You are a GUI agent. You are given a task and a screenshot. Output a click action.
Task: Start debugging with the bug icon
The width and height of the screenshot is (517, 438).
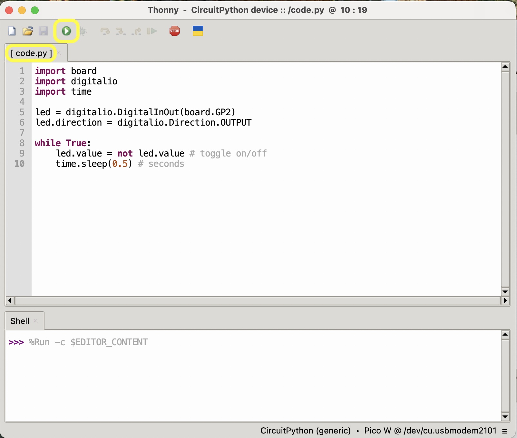tap(83, 31)
